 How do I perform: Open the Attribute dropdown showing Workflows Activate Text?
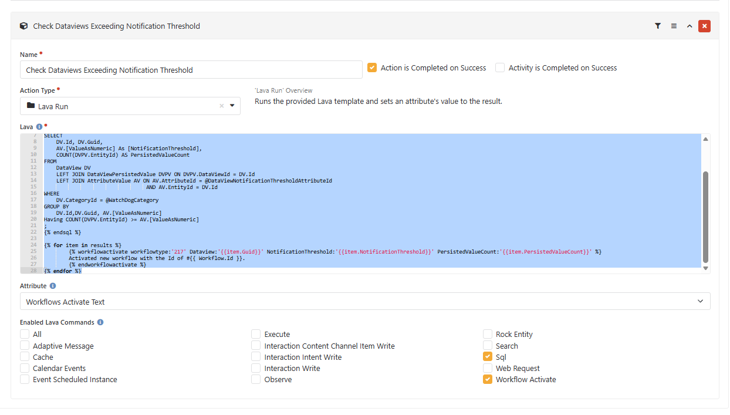(364, 302)
